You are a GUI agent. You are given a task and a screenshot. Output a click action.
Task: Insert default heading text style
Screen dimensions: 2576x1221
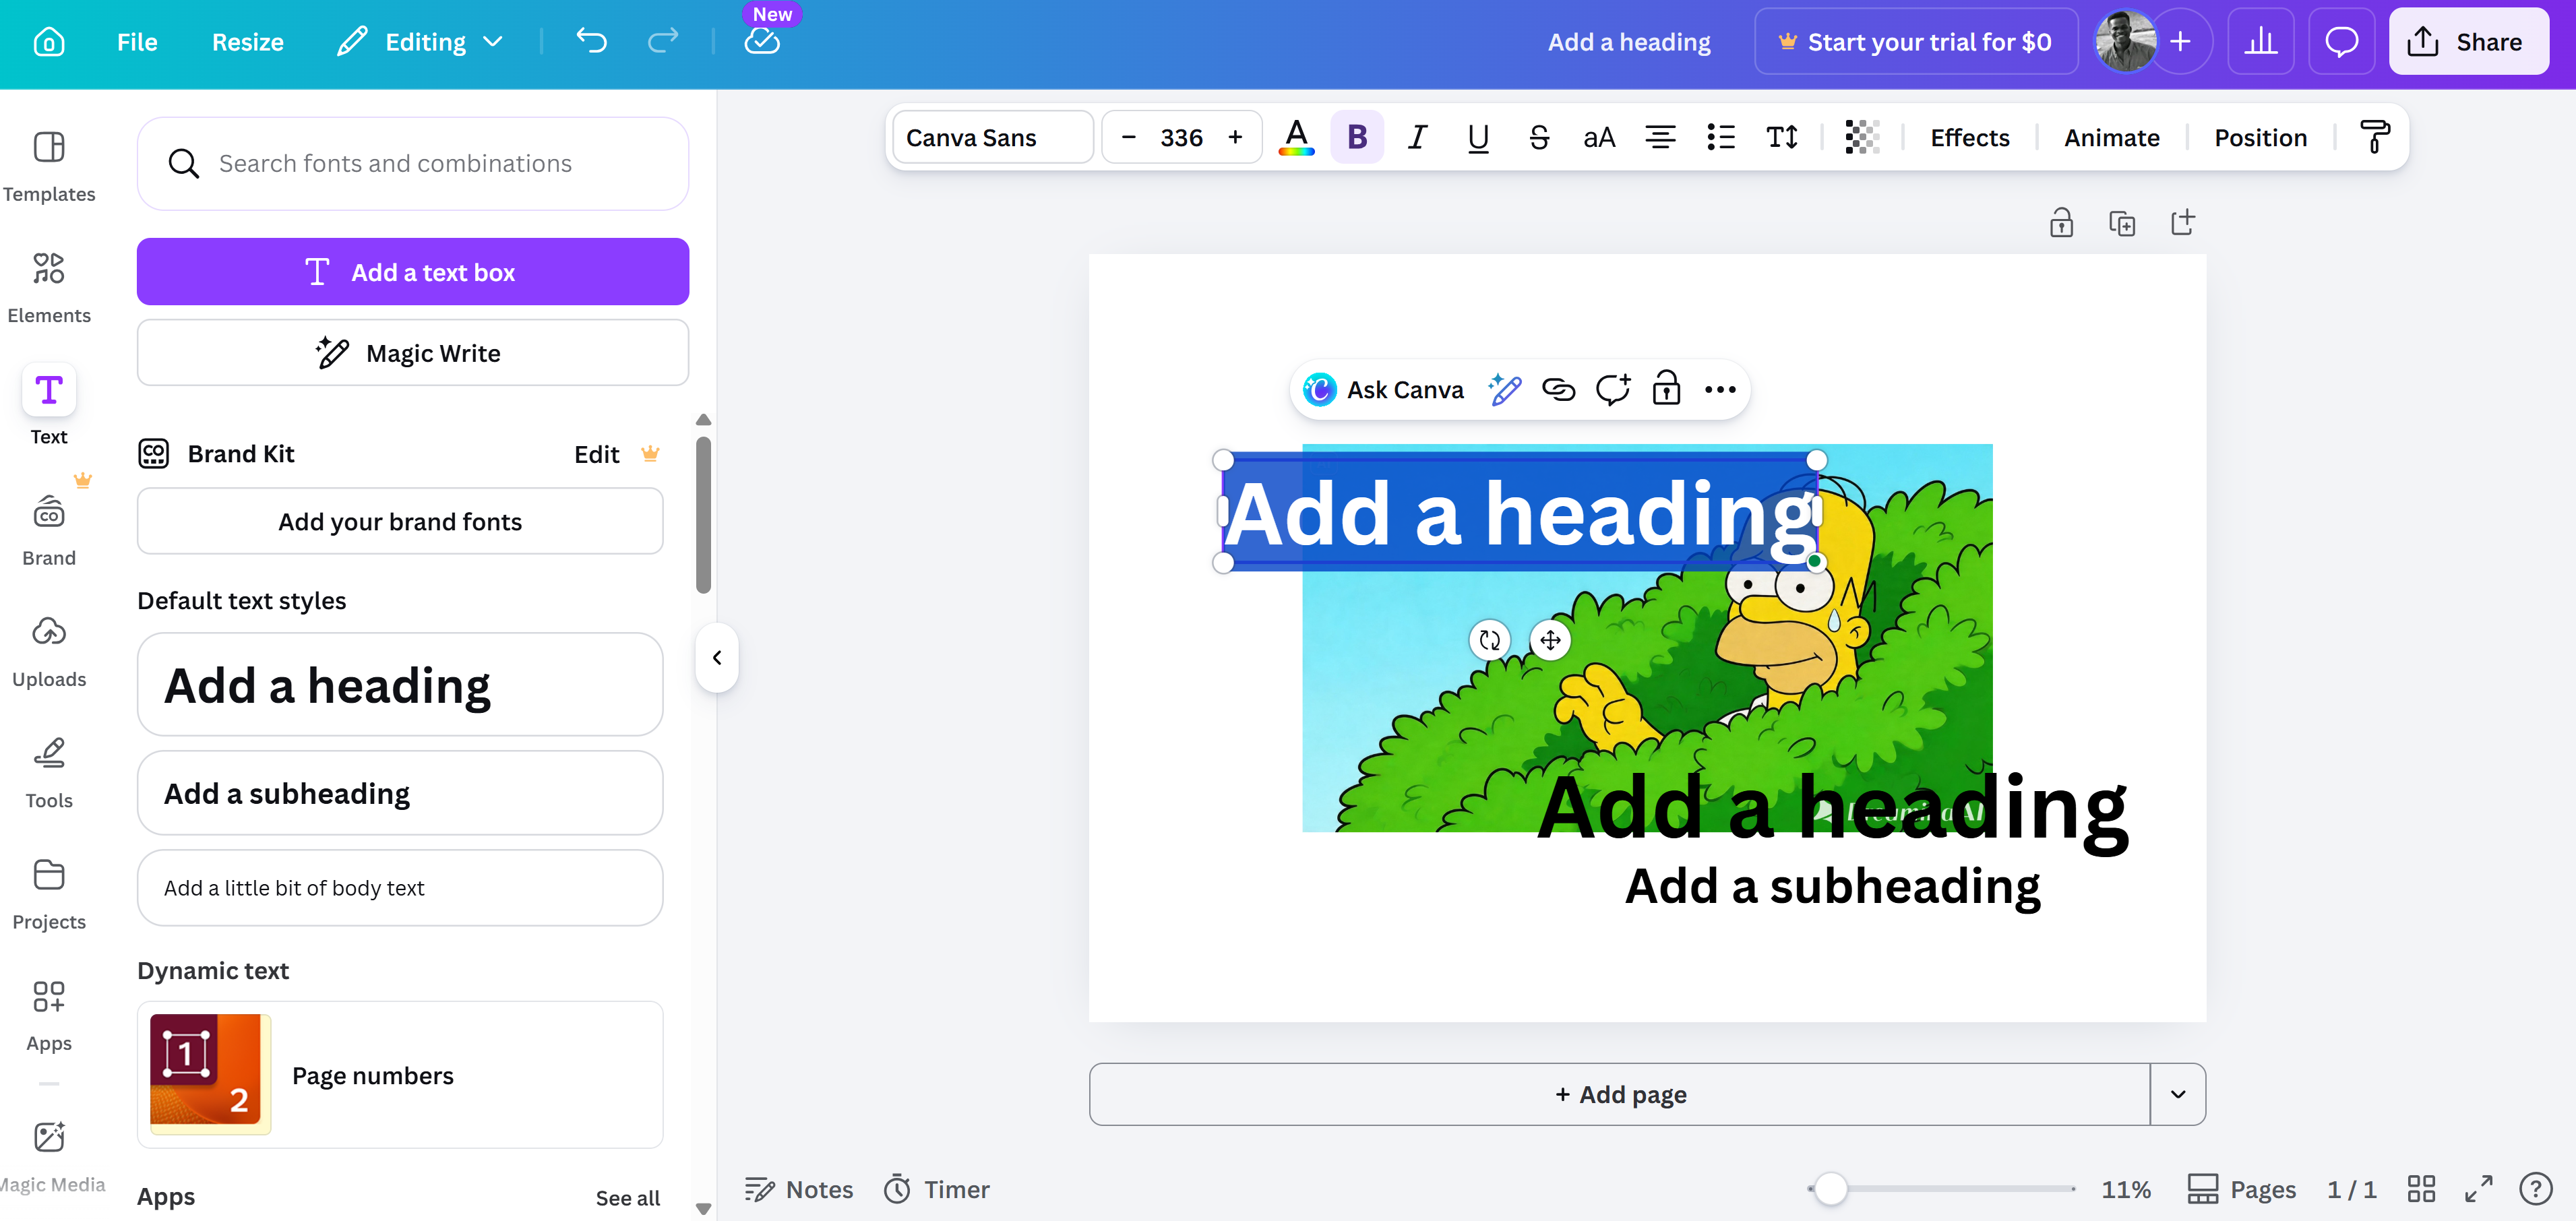point(400,684)
